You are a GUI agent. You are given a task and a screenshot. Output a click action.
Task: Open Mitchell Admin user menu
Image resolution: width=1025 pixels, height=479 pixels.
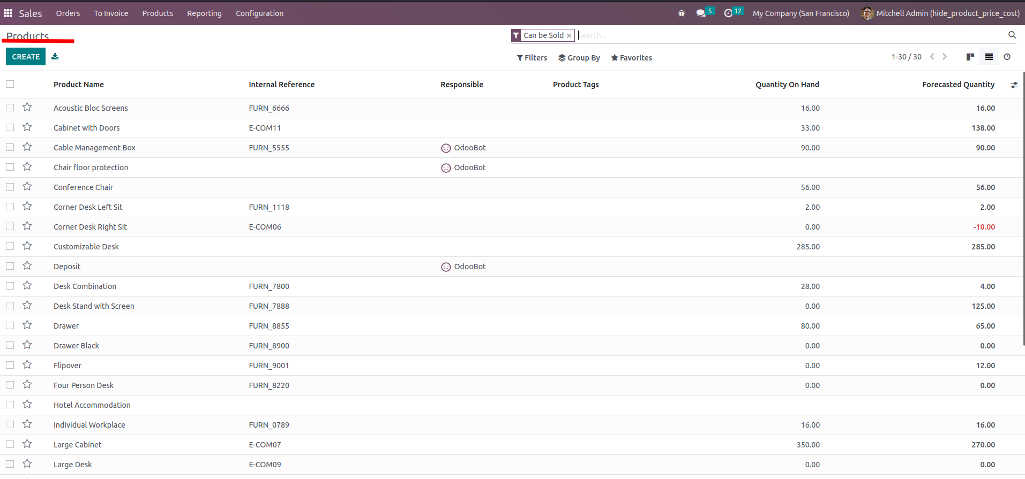click(940, 13)
